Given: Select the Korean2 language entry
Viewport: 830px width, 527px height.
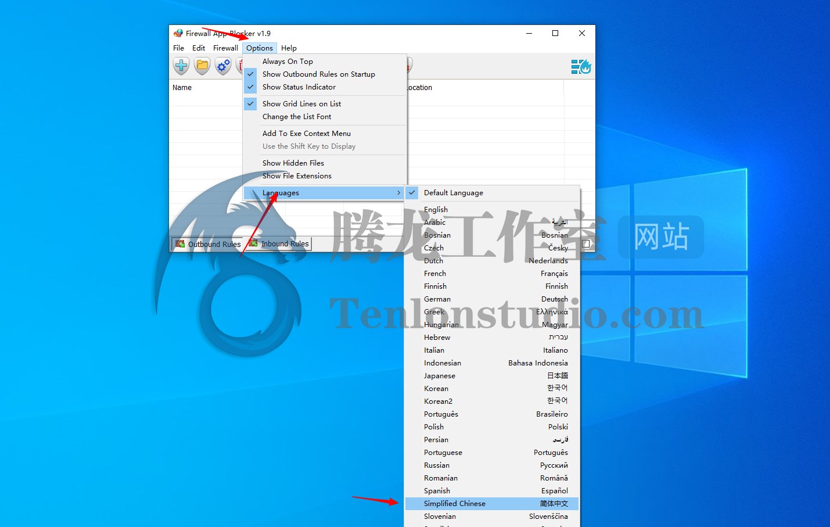Looking at the screenshot, I should (x=492, y=401).
